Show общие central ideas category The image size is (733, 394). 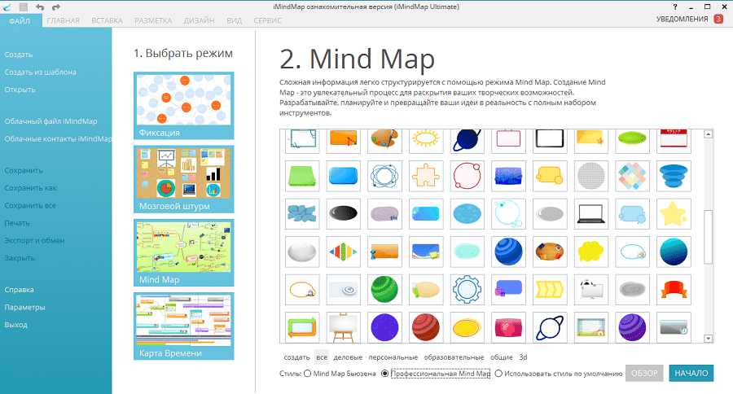click(502, 357)
